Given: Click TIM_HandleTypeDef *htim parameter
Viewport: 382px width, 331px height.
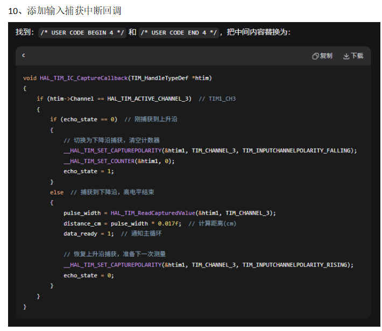Looking at the screenshot, I should [170, 78].
